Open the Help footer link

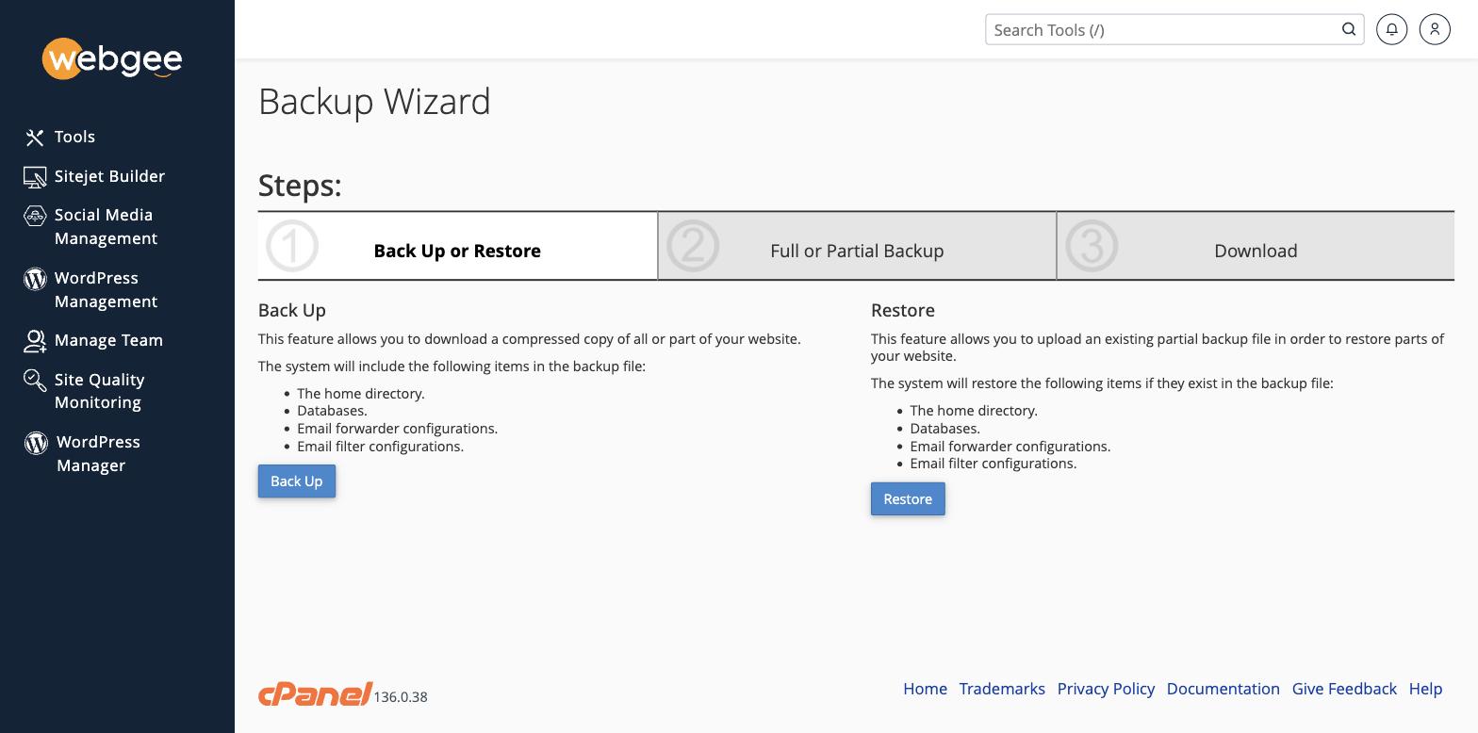(x=1425, y=689)
